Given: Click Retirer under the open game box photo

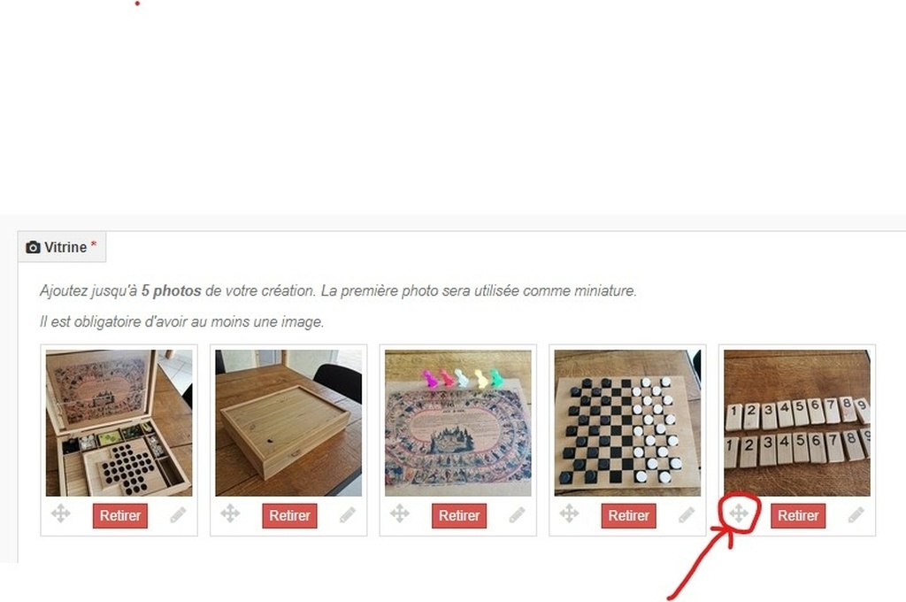Looking at the screenshot, I should pyautogui.click(x=120, y=516).
